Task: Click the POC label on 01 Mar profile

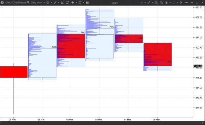Action: pyautogui.click(x=54, y=47)
